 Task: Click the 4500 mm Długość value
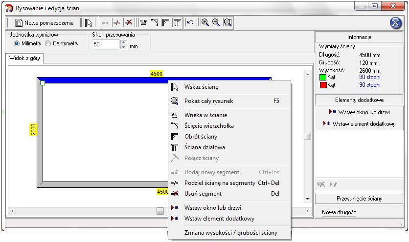(369, 55)
